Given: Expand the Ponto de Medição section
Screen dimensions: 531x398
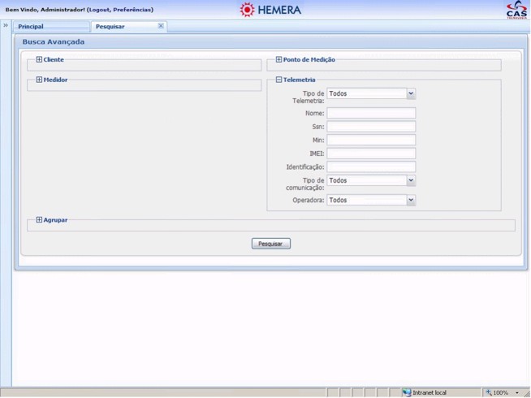Looking at the screenshot, I should pyautogui.click(x=278, y=60).
